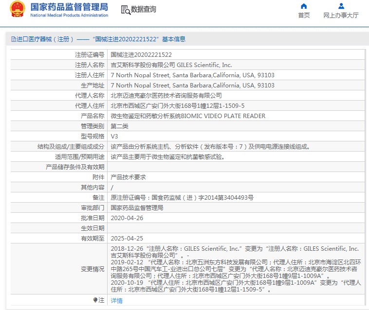The height and width of the screenshot is (310, 369).
Task: Select the 备注 original registration number text
Action: pyautogui.click(x=182, y=197)
